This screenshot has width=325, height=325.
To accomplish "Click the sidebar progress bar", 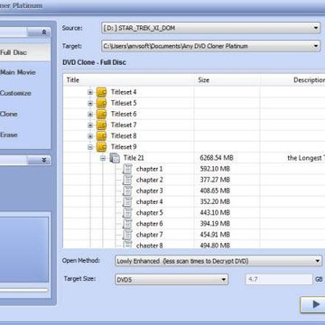I will click(x=23, y=290).
